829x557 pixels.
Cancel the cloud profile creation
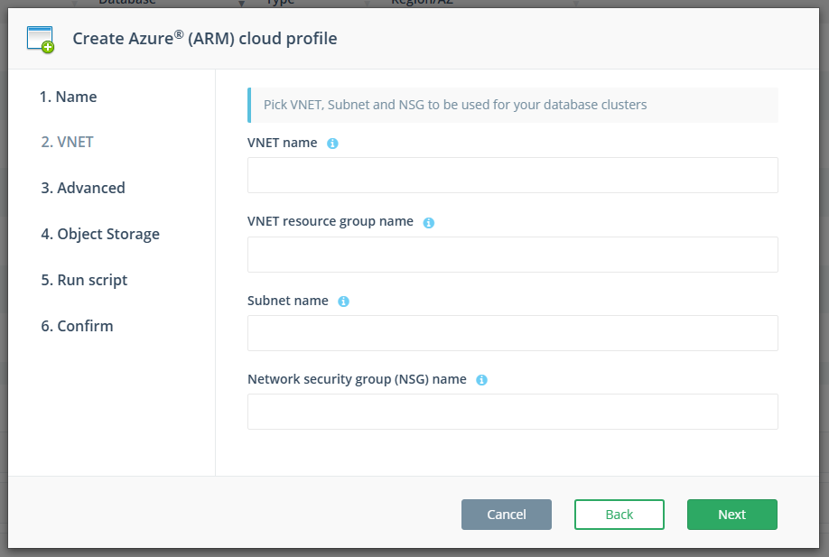[507, 515]
